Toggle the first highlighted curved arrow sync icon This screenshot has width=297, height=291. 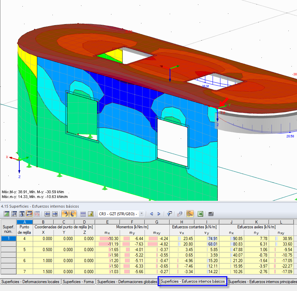point(65,214)
